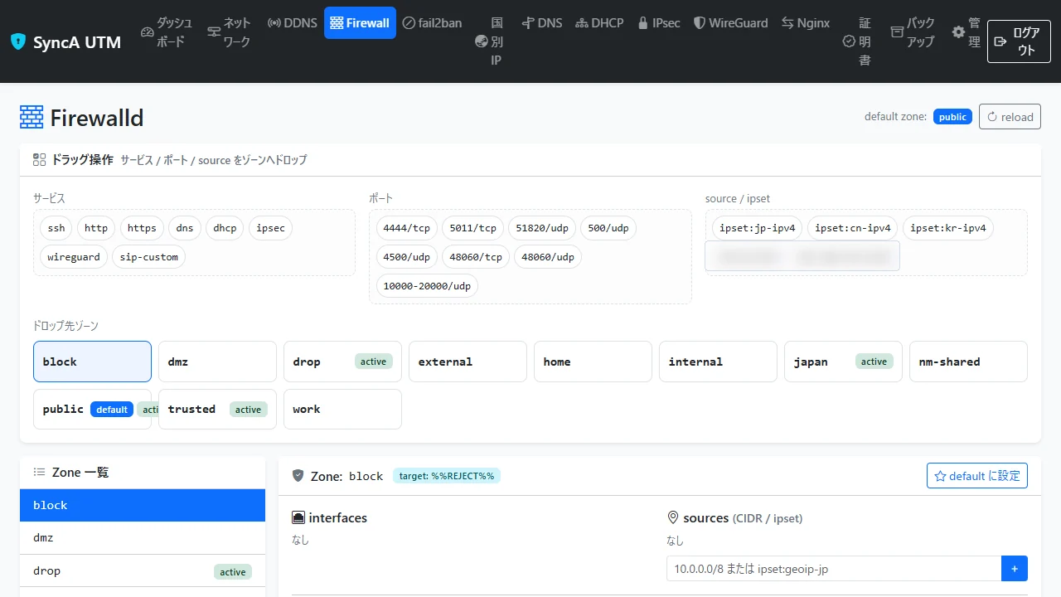Select the 48060/udp port chip

pos(548,257)
